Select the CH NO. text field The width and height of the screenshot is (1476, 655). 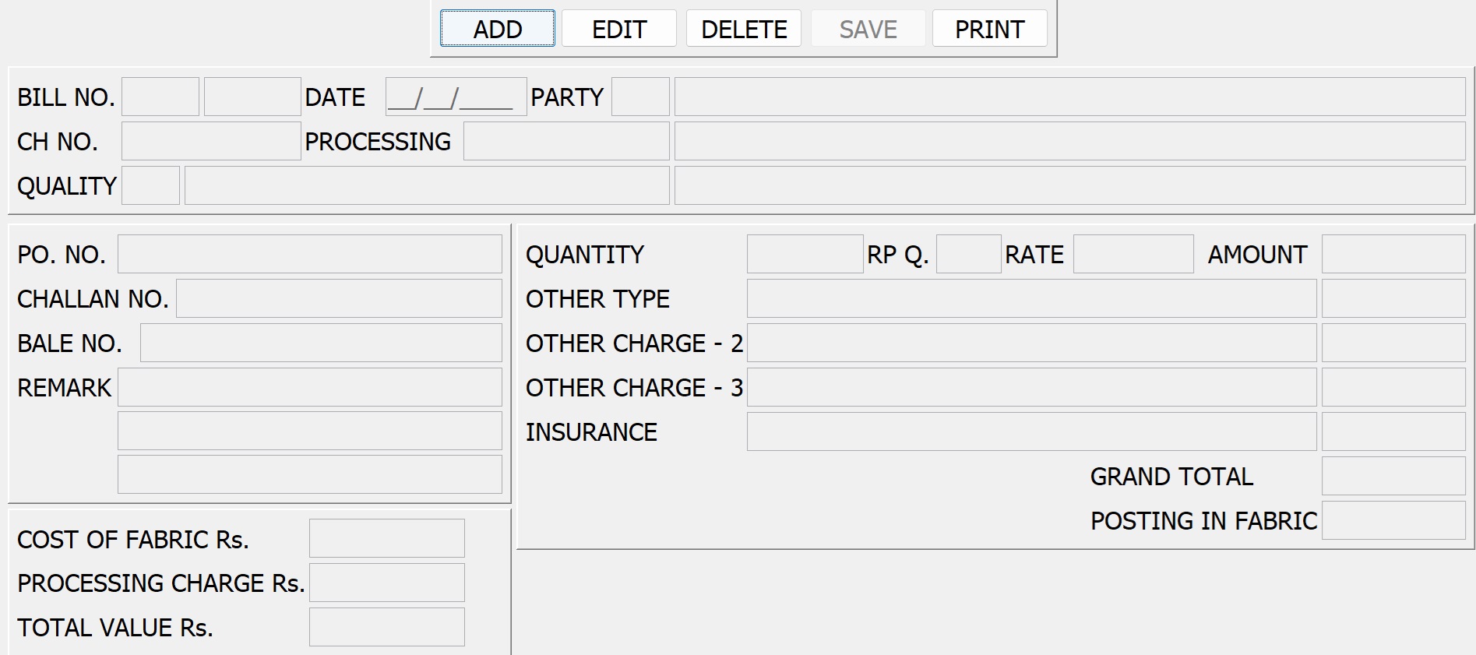tap(211, 142)
